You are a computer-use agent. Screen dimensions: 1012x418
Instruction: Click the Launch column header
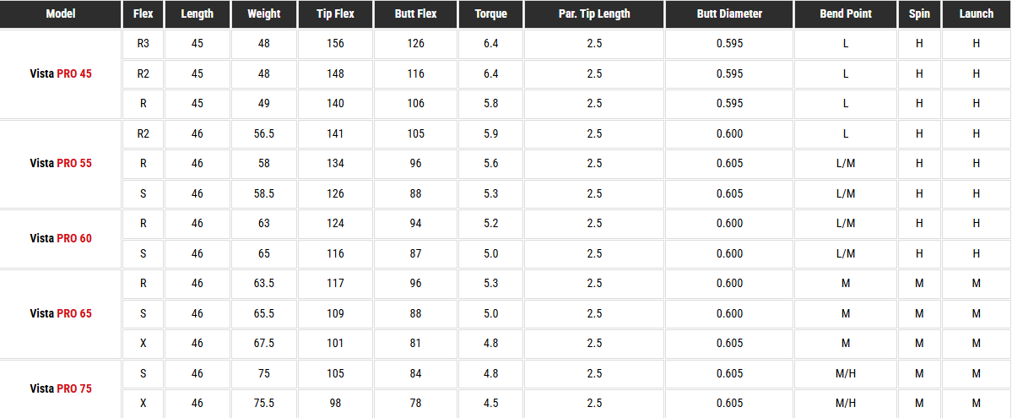(x=976, y=14)
